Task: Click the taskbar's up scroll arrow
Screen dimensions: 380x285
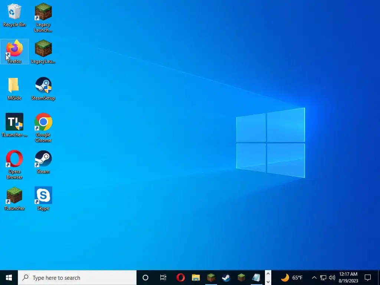Action: pos(268,274)
